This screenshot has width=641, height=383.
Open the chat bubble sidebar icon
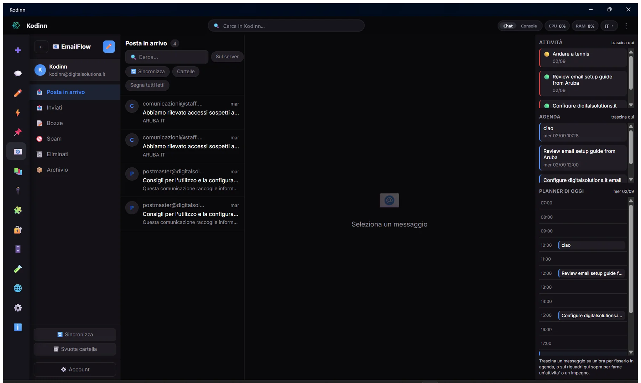coord(17,73)
